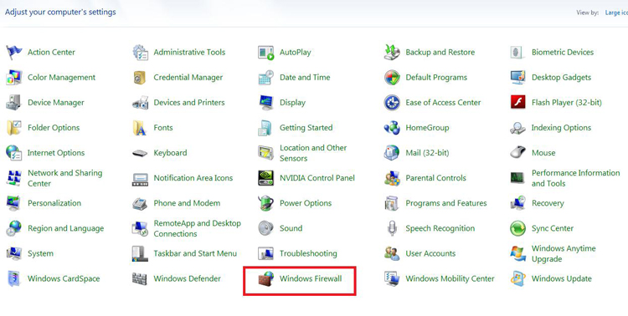Screen dimensions: 628x316
Task: Click the HomeGroup spheres icon
Action: (392, 128)
